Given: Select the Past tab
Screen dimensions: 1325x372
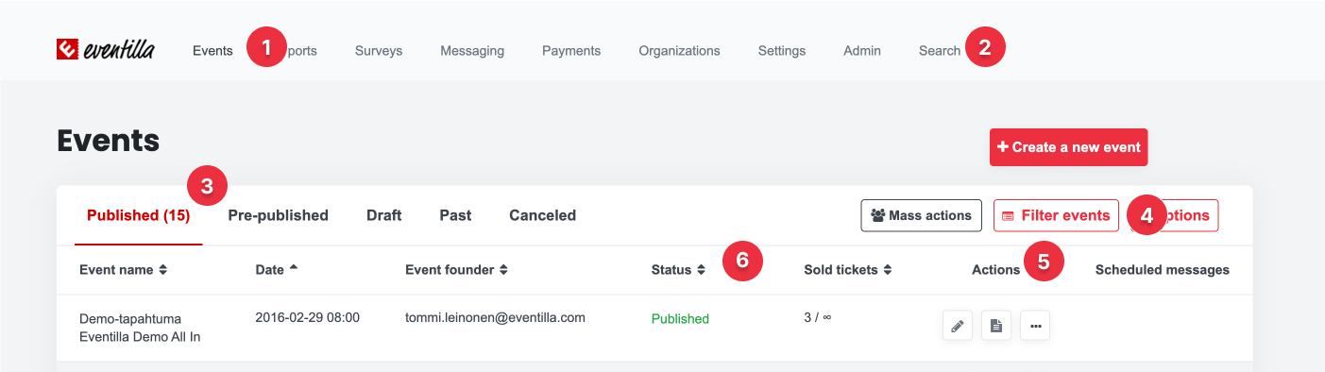Looking at the screenshot, I should (x=455, y=215).
